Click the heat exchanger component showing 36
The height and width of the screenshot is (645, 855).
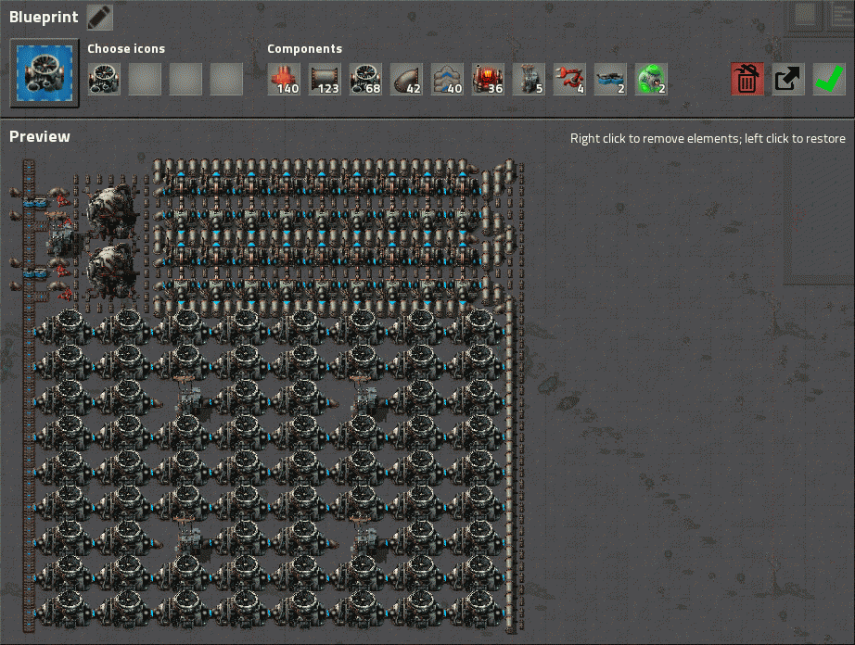[x=488, y=79]
